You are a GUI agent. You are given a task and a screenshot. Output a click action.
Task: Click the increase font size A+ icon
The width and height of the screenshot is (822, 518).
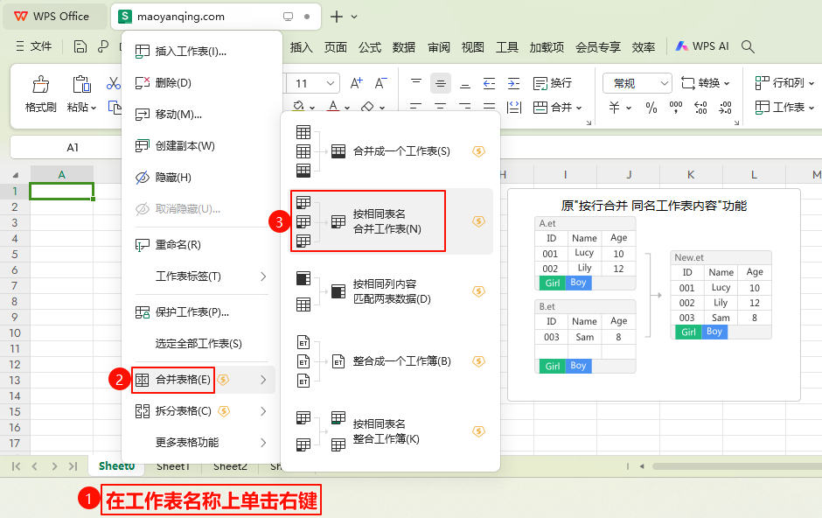356,83
